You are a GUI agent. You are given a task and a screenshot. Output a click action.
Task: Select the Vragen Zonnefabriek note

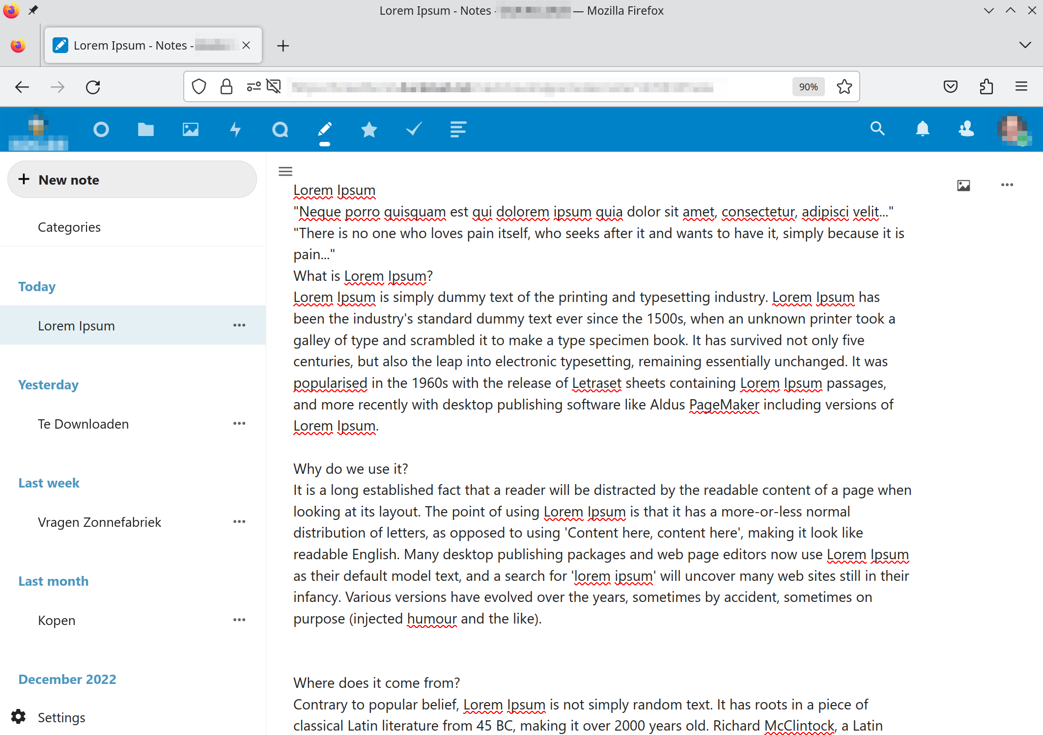[x=100, y=522]
